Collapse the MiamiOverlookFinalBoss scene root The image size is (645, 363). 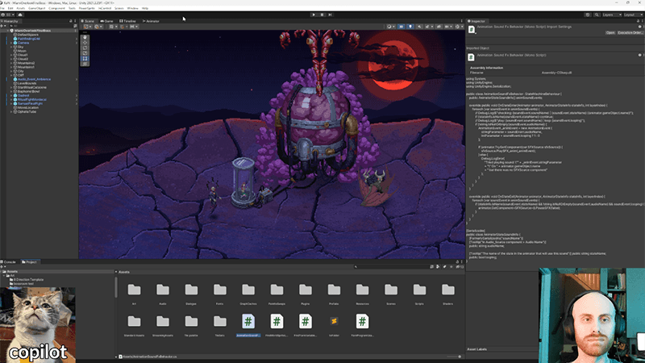coord(7,31)
